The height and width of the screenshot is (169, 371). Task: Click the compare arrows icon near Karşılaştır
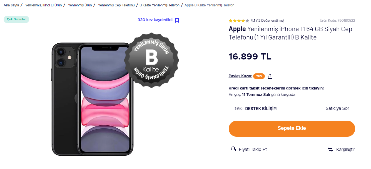pyautogui.click(x=330, y=149)
